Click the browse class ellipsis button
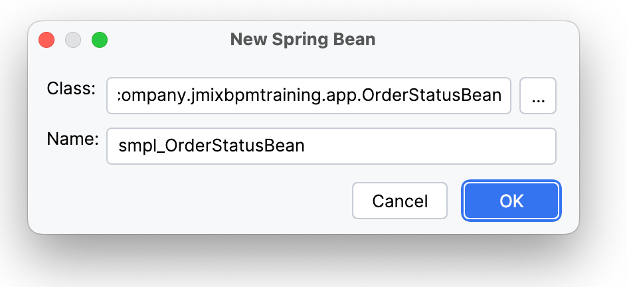The width and height of the screenshot is (627, 287). [x=537, y=96]
